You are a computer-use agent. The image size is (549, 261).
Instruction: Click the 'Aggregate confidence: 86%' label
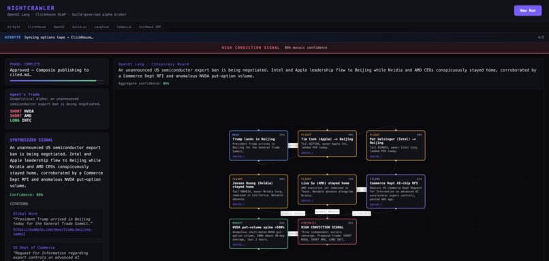click(144, 83)
